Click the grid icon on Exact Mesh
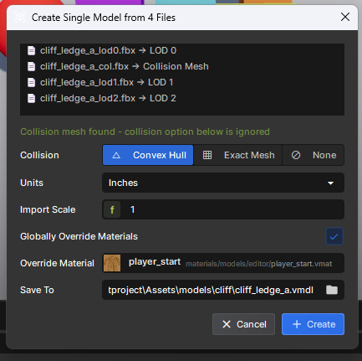Viewport: 362px width, 361px height. coord(207,155)
